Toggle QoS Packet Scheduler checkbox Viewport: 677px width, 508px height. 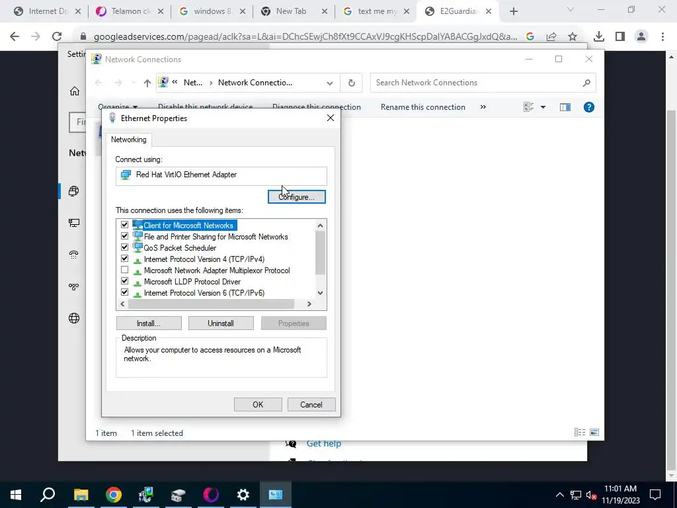pos(125,247)
